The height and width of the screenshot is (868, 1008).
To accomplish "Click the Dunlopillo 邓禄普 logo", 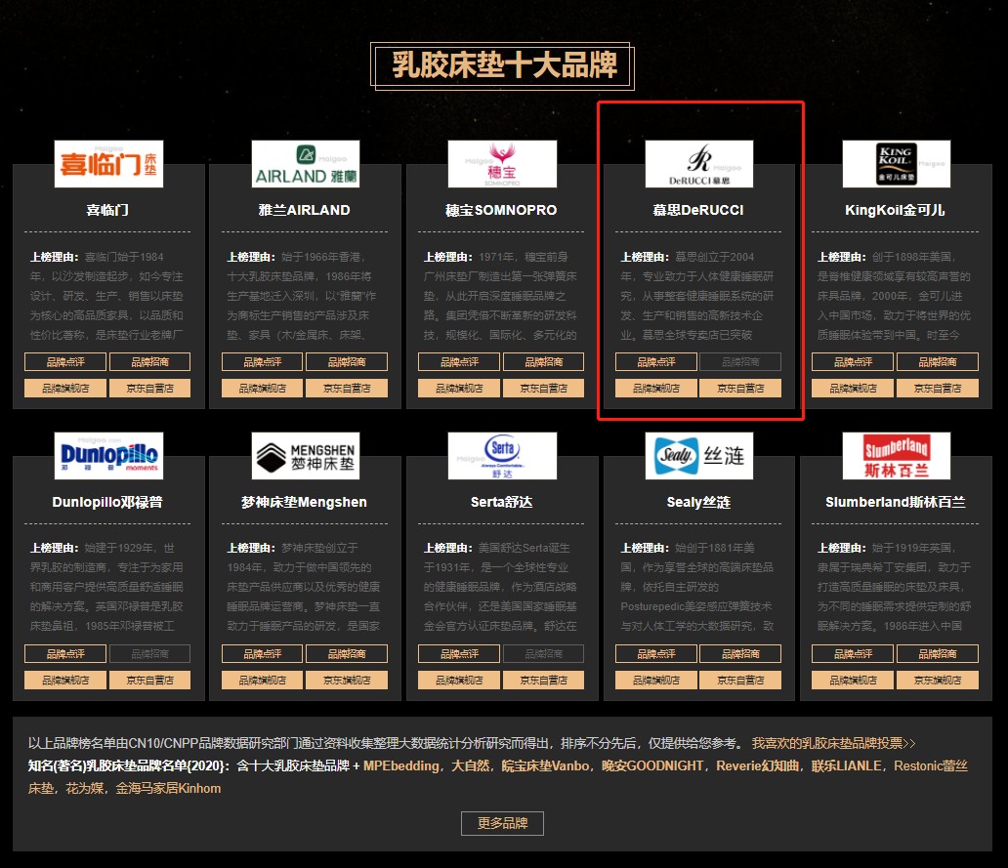I will point(106,455).
